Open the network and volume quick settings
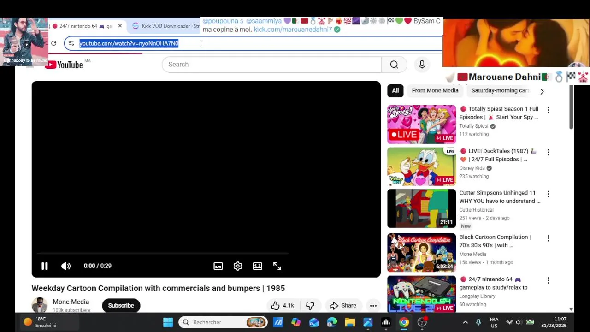Viewport: 590px width, 332px height. 519,322
